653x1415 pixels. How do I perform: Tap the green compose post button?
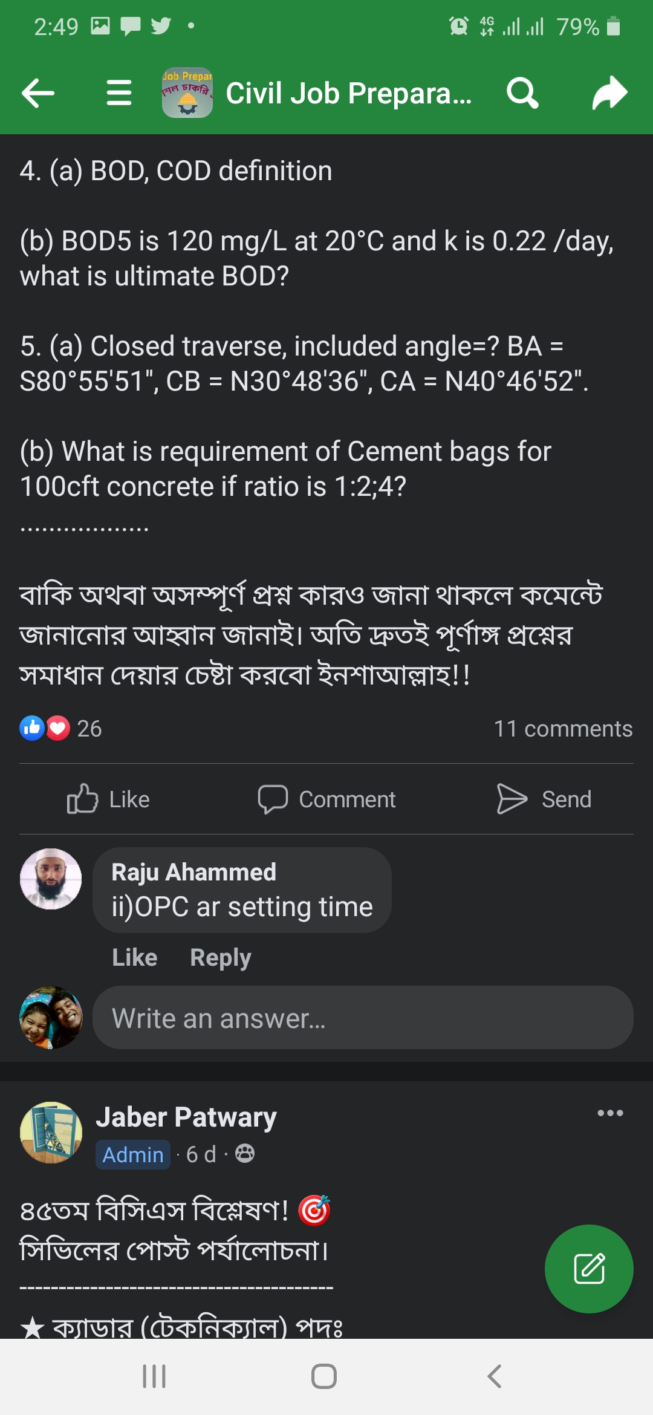(589, 1268)
